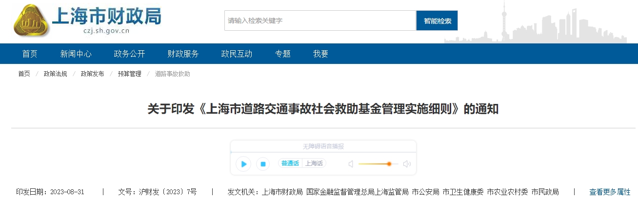Image resolution: width=638 pixels, height=202 pixels.
Task: Click the article title about 救助基金管理实施细则
Action: [323, 108]
